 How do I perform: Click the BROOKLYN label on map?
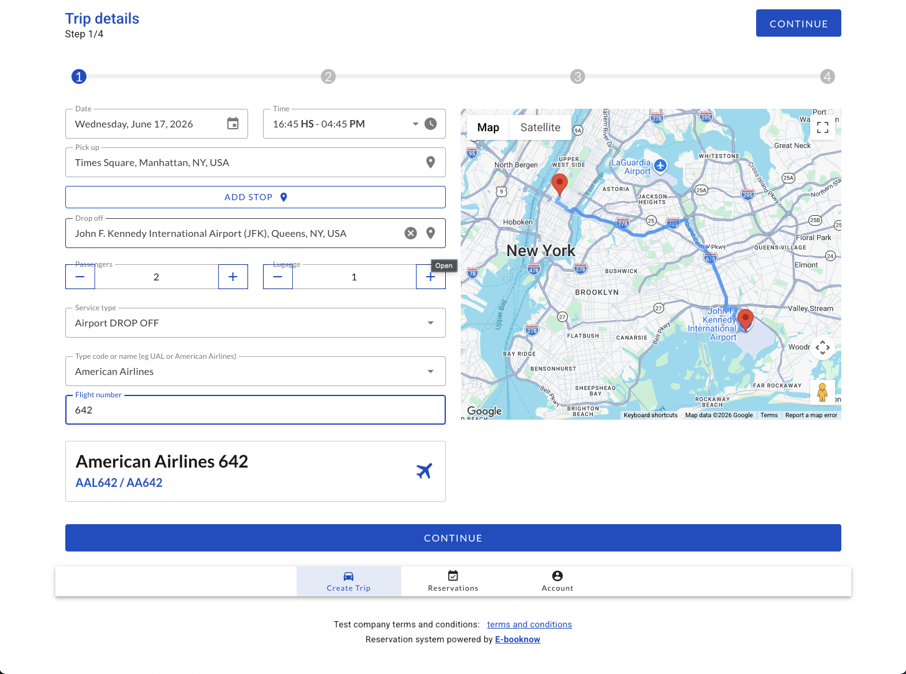pos(597,292)
